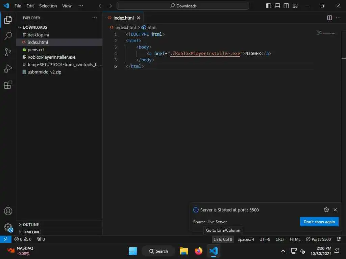Screen dimensions: 346x259
Task: Open the remote window indicator
Action: [x=6, y=239]
